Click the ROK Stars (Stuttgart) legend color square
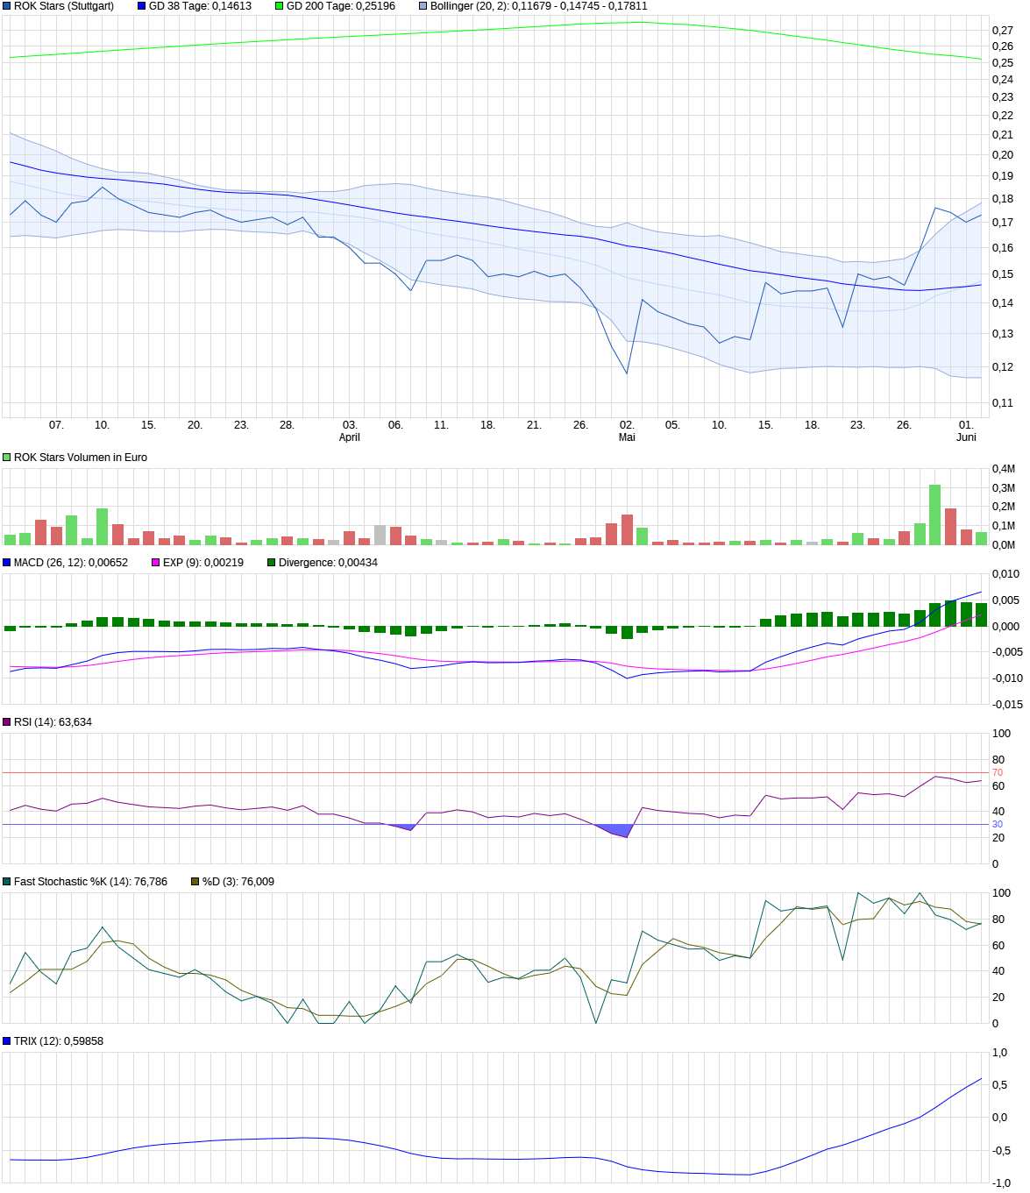The height and width of the screenshot is (1193, 1030). (x=7, y=6)
